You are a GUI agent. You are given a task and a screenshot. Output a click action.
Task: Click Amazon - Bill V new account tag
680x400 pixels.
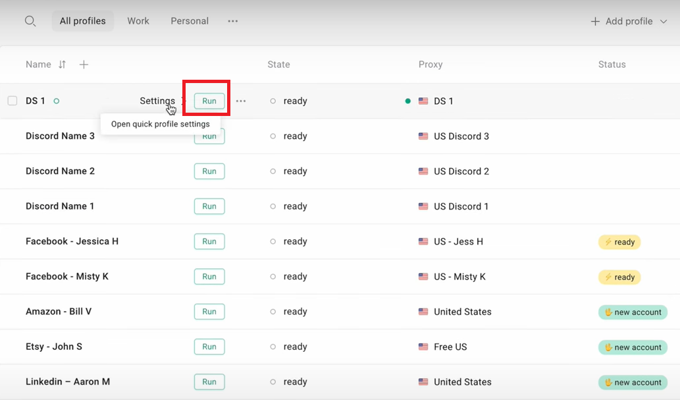(x=633, y=312)
